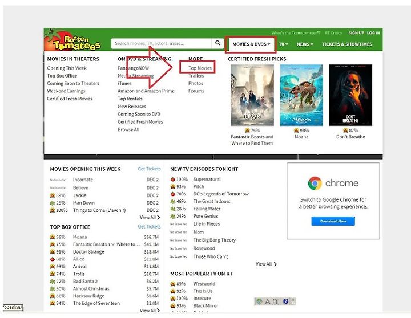Select New Releases menu item

tap(132, 106)
